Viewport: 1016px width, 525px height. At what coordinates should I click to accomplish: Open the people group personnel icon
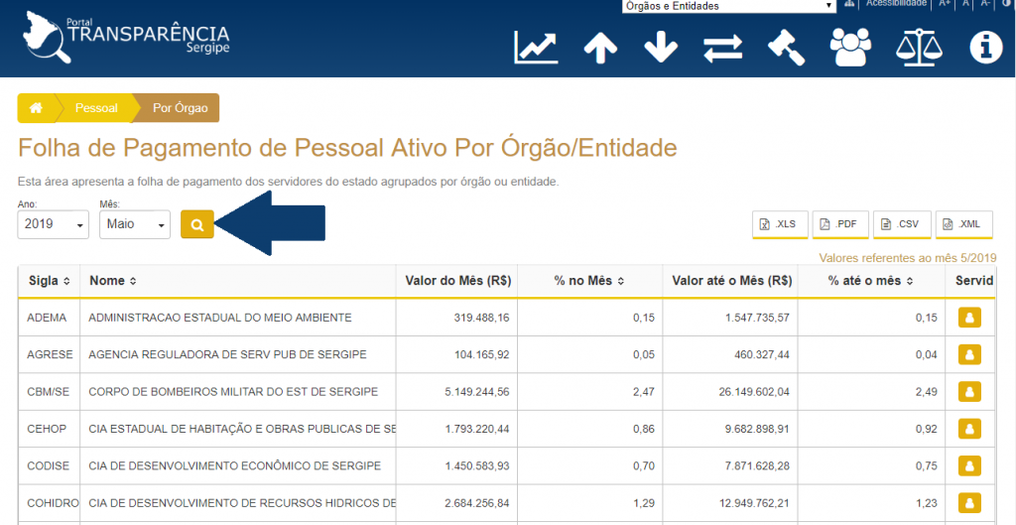tap(850, 48)
